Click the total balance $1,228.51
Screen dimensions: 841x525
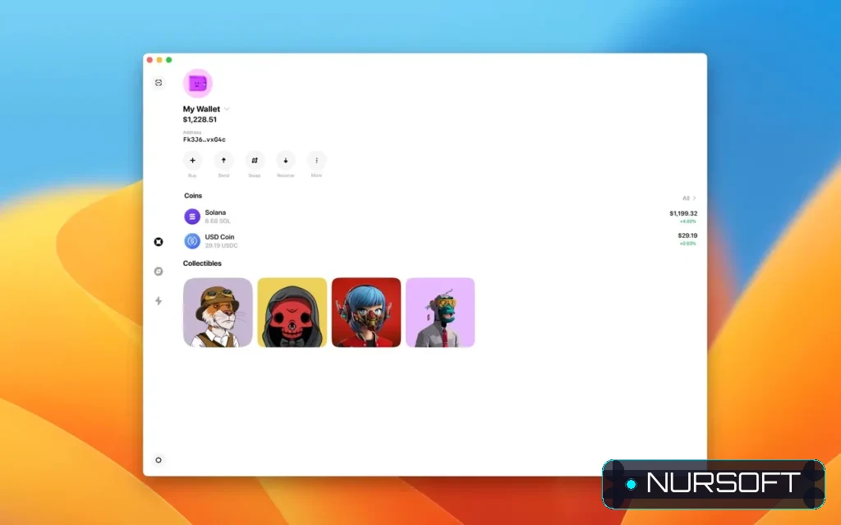click(x=200, y=120)
